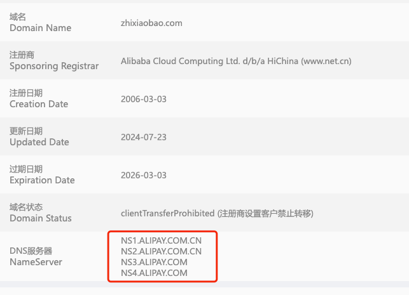Select the updated date 2024-07-23
Image resolution: width=409 pixels, height=295 pixels.
click(x=144, y=137)
